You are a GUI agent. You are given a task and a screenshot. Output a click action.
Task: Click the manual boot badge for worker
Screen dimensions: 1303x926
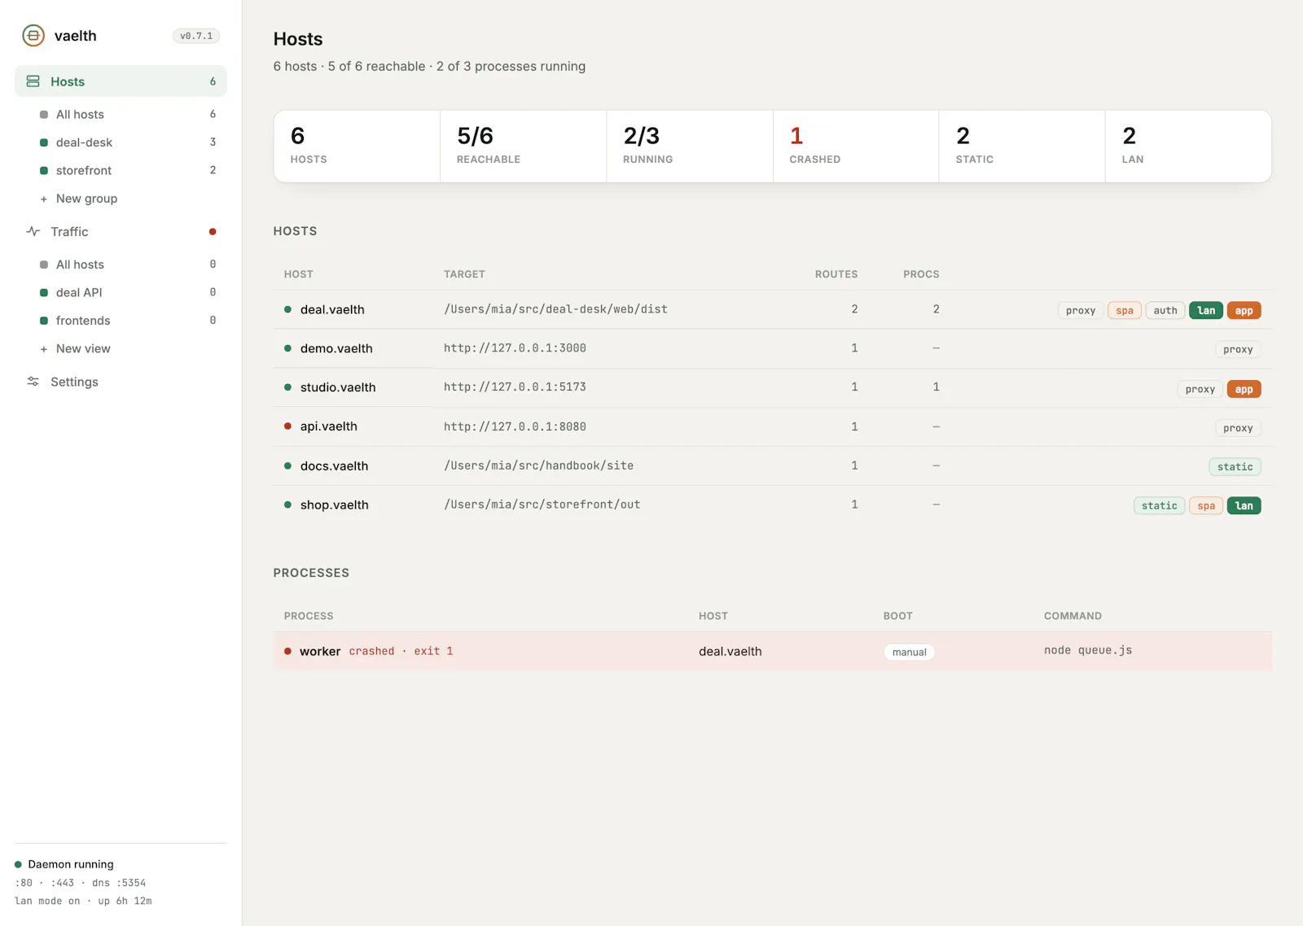[909, 653]
